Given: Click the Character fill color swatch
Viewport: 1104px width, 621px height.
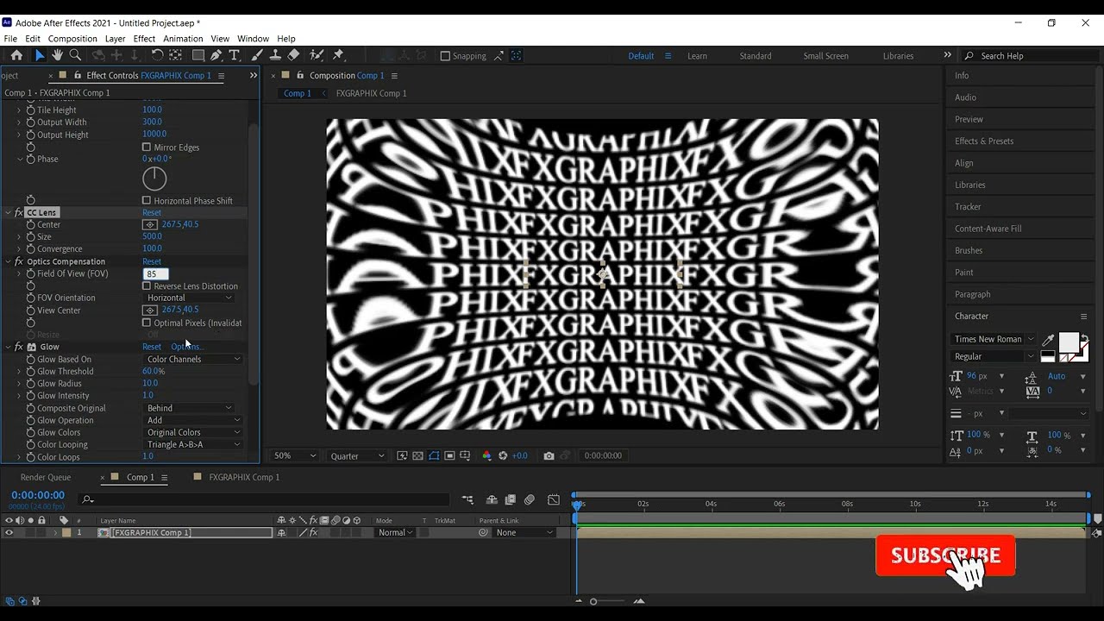Looking at the screenshot, I should [1068, 342].
